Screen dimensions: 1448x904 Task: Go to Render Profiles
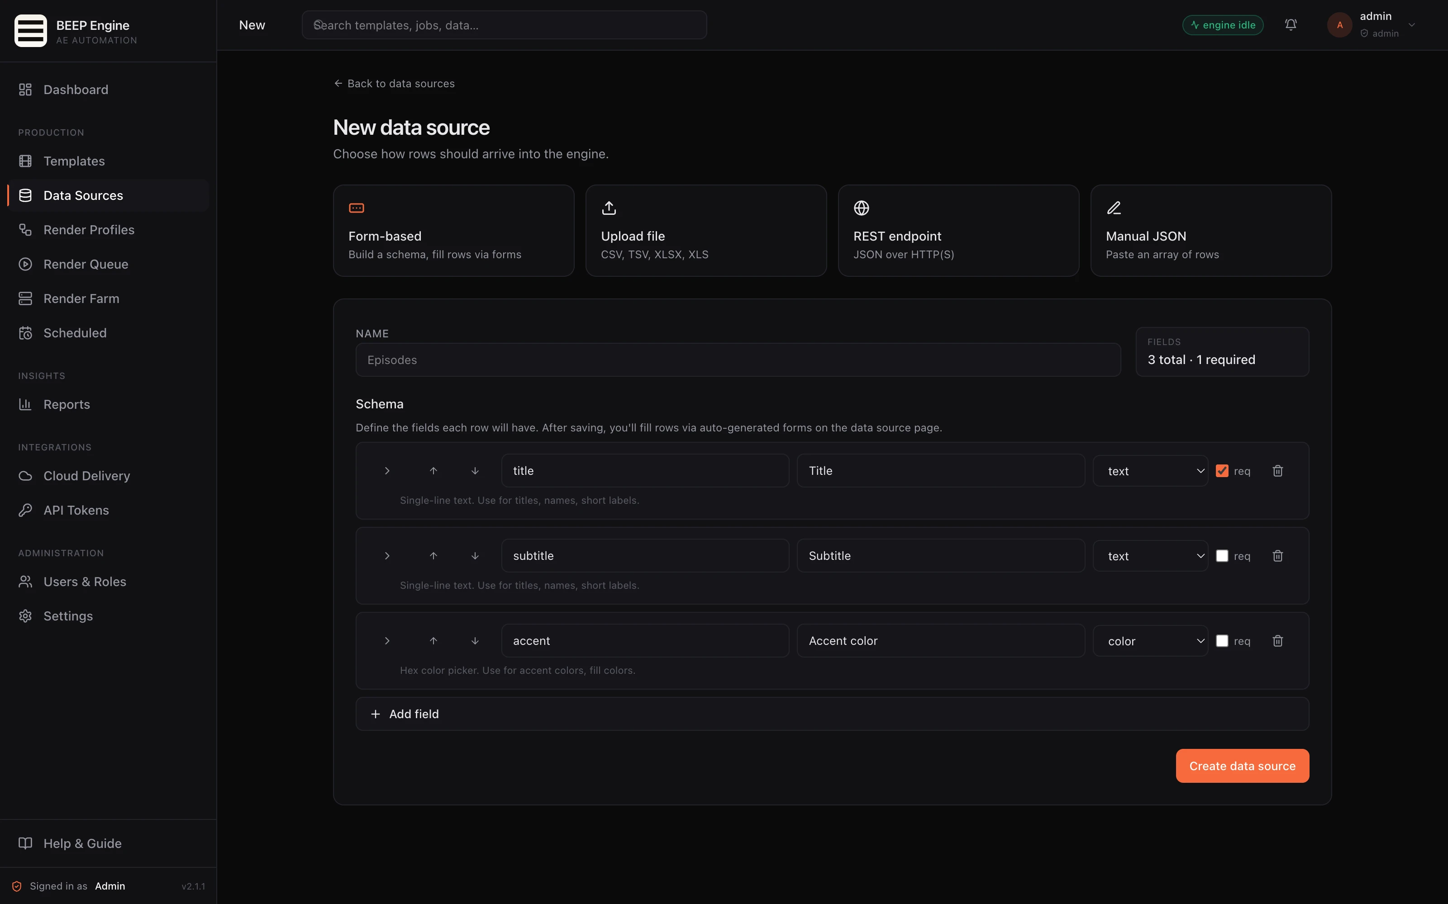(x=108, y=230)
